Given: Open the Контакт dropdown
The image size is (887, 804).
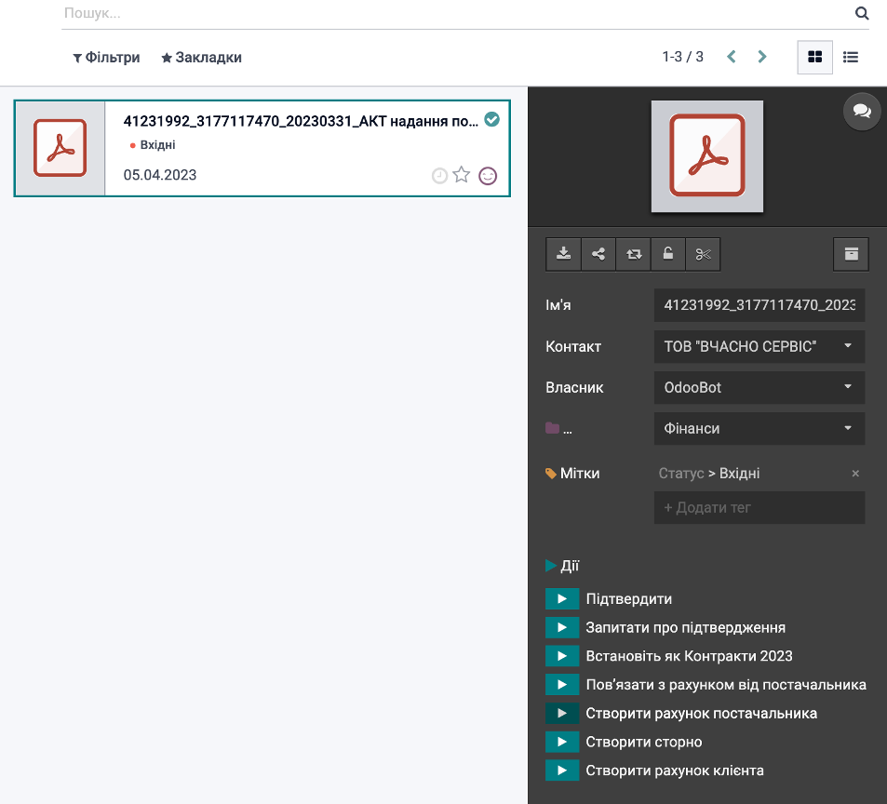Looking at the screenshot, I should (x=759, y=346).
